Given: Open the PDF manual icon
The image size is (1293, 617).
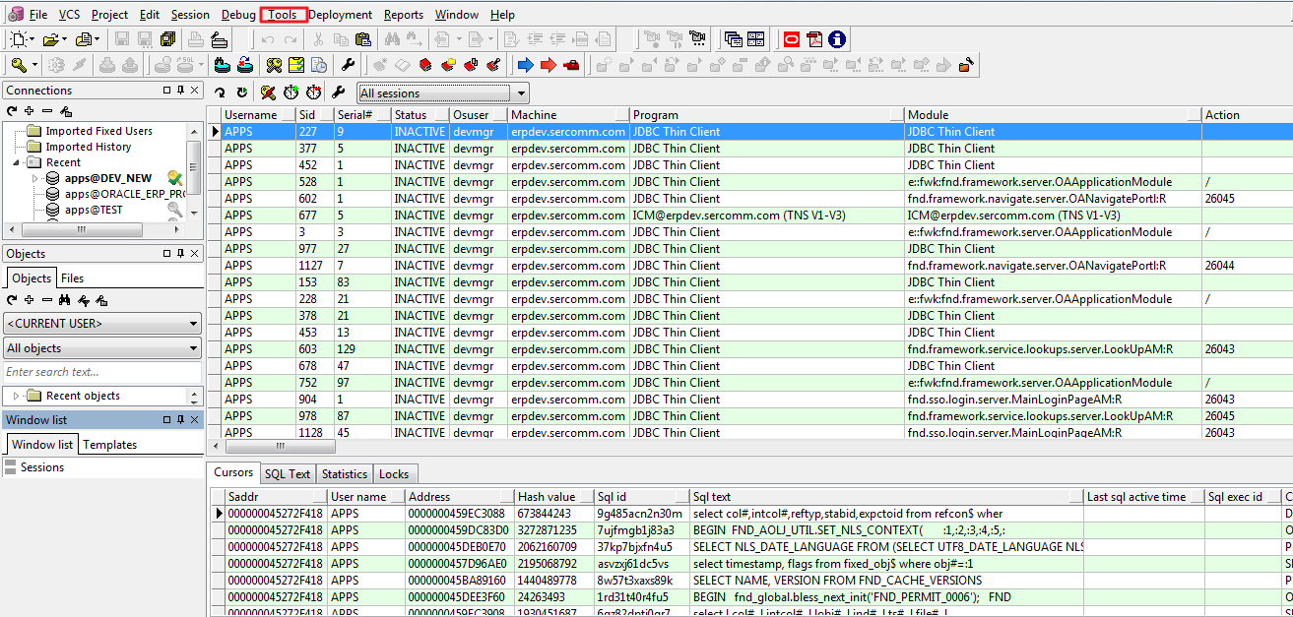Looking at the screenshot, I should (x=814, y=39).
